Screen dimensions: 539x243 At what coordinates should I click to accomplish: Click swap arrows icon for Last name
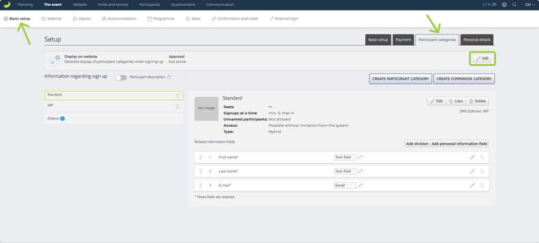[x=361, y=171]
